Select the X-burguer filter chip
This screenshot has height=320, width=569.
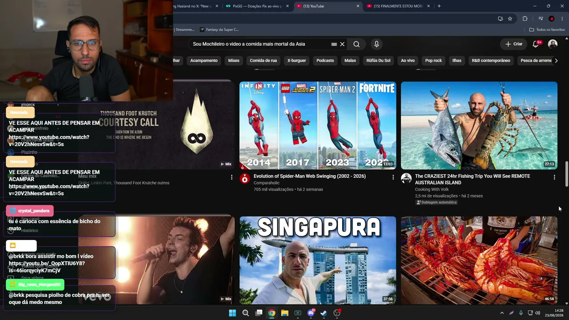pyautogui.click(x=297, y=60)
